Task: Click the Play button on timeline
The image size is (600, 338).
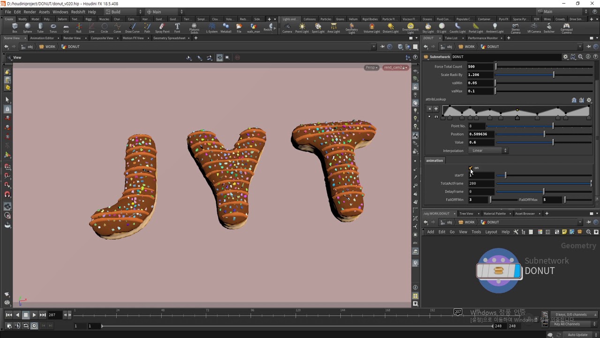Action: pos(34,315)
